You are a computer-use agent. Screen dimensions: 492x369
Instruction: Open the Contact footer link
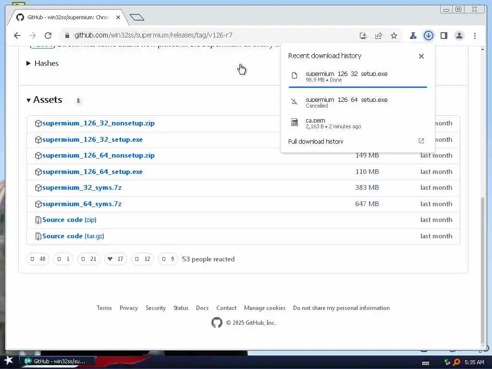point(226,308)
